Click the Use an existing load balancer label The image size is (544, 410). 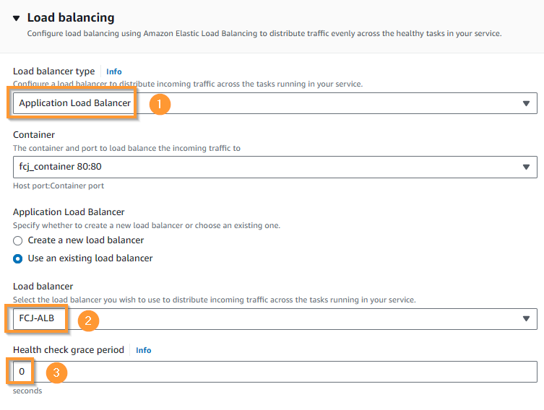(x=90, y=258)
